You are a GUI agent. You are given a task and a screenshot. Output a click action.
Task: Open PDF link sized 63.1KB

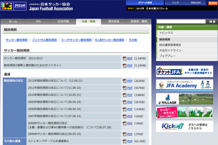click(130, 141)
